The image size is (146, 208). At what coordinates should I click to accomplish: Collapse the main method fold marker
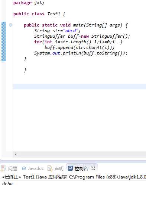10,25
